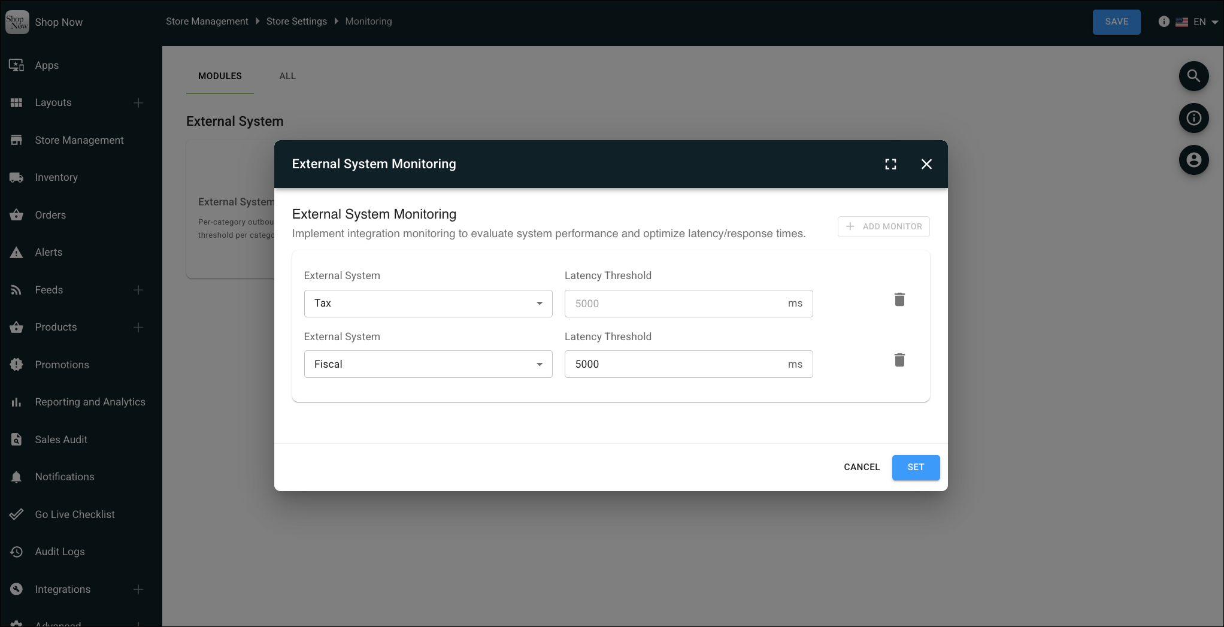The image size is (1224, 627).
Task: Delete the Tax monitor row
Action: click(899, 299)
